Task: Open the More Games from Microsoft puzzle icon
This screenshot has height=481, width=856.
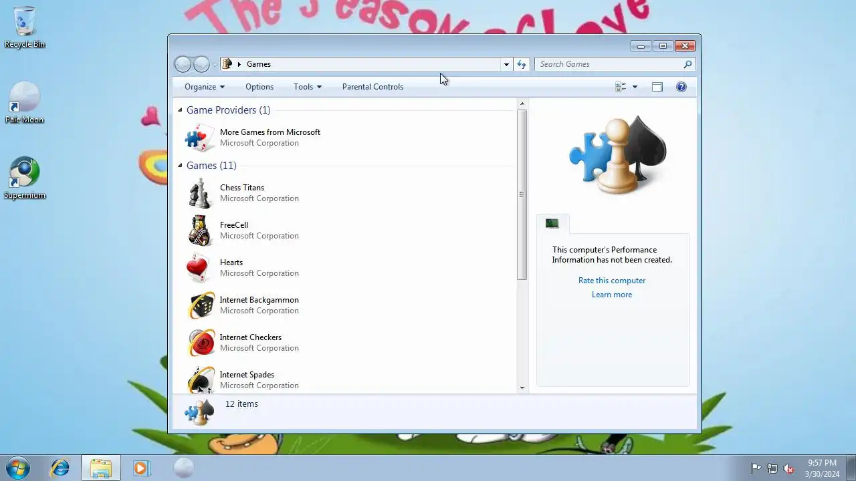Action: point(199,138)
